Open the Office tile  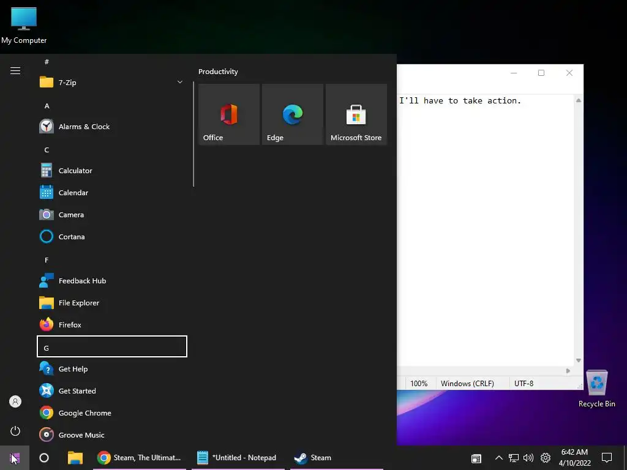point(229,114)
